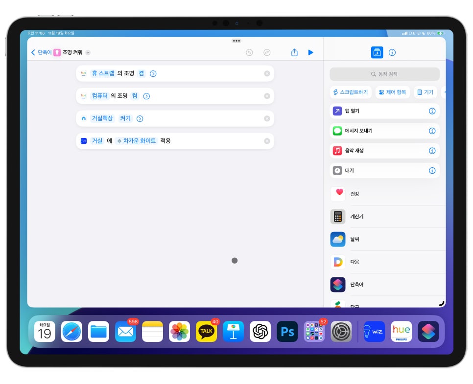Open the action library panel icon
The image size is (473, 384).
(x=377, y=52)
